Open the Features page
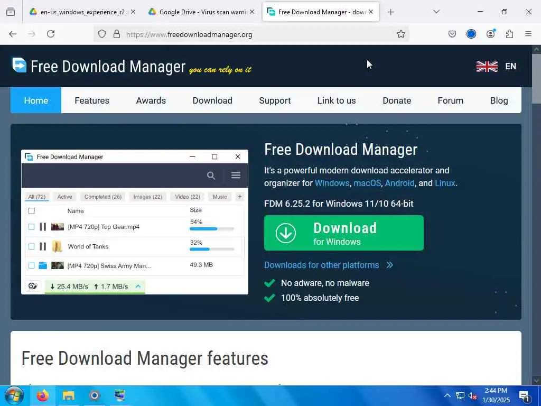 pyautogui.click(x=92, y=100)
